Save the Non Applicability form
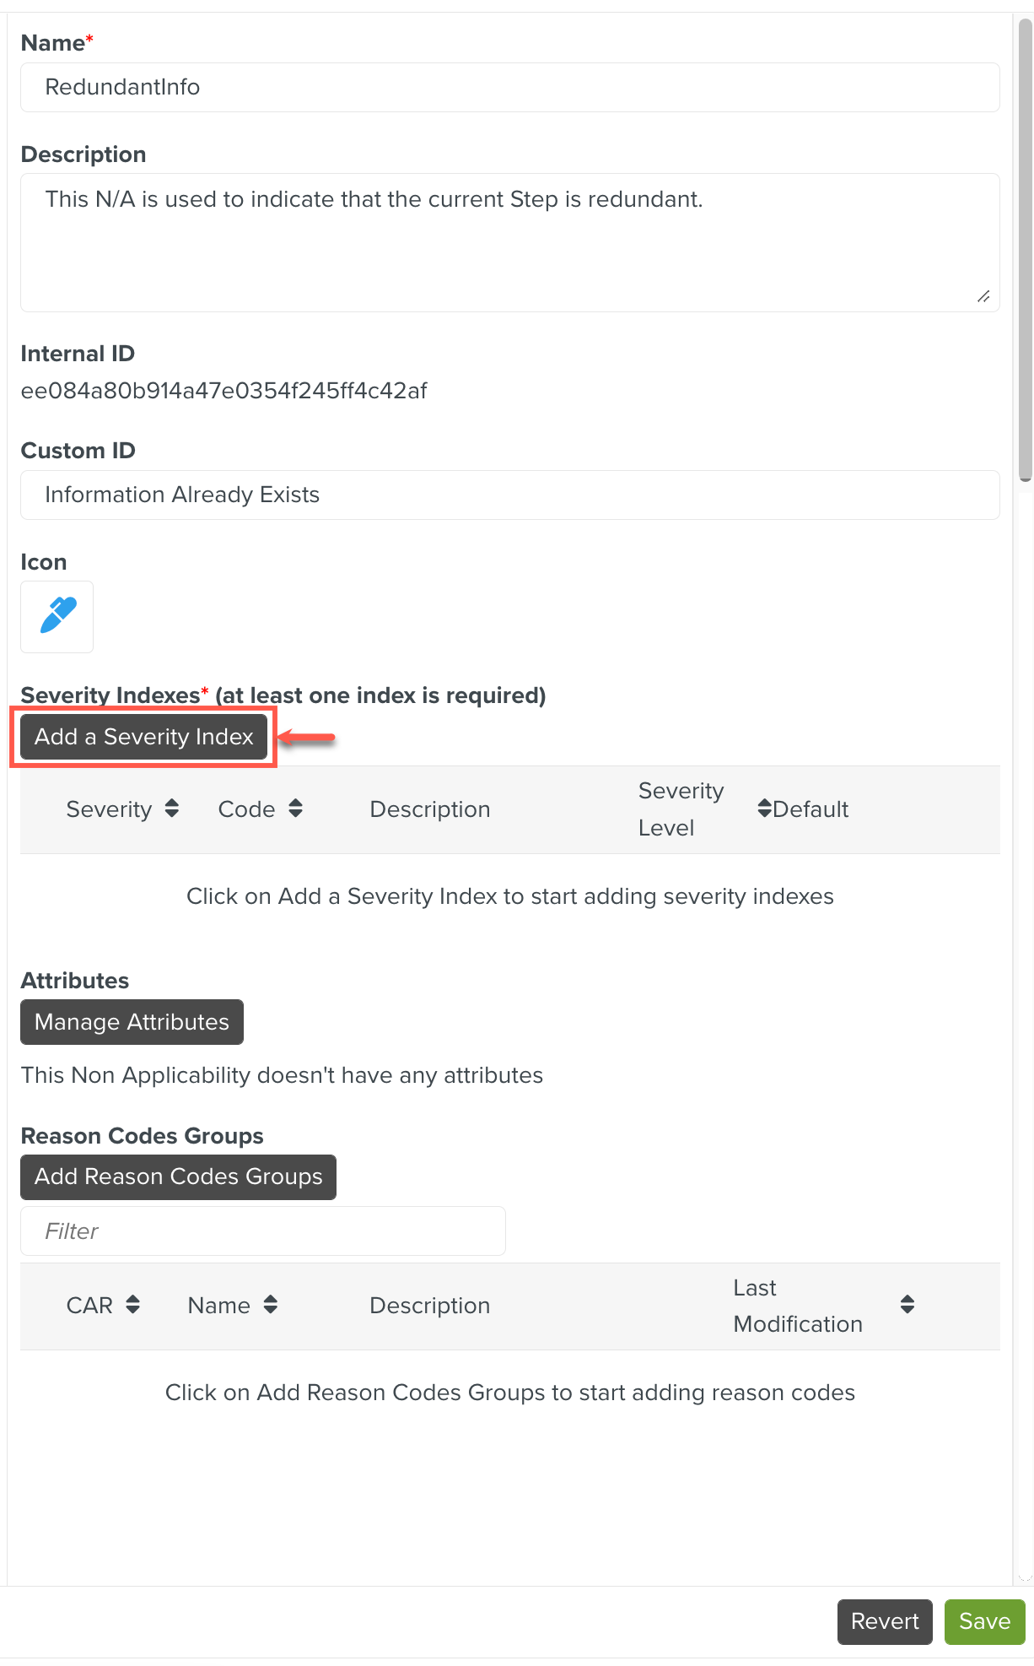 click(983, 1621)
